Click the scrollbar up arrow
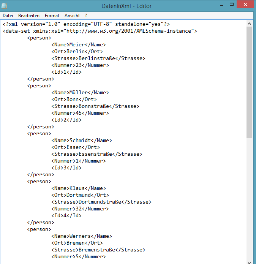The height and width of the screenshot is (264, 256). [x=250, y=24]
